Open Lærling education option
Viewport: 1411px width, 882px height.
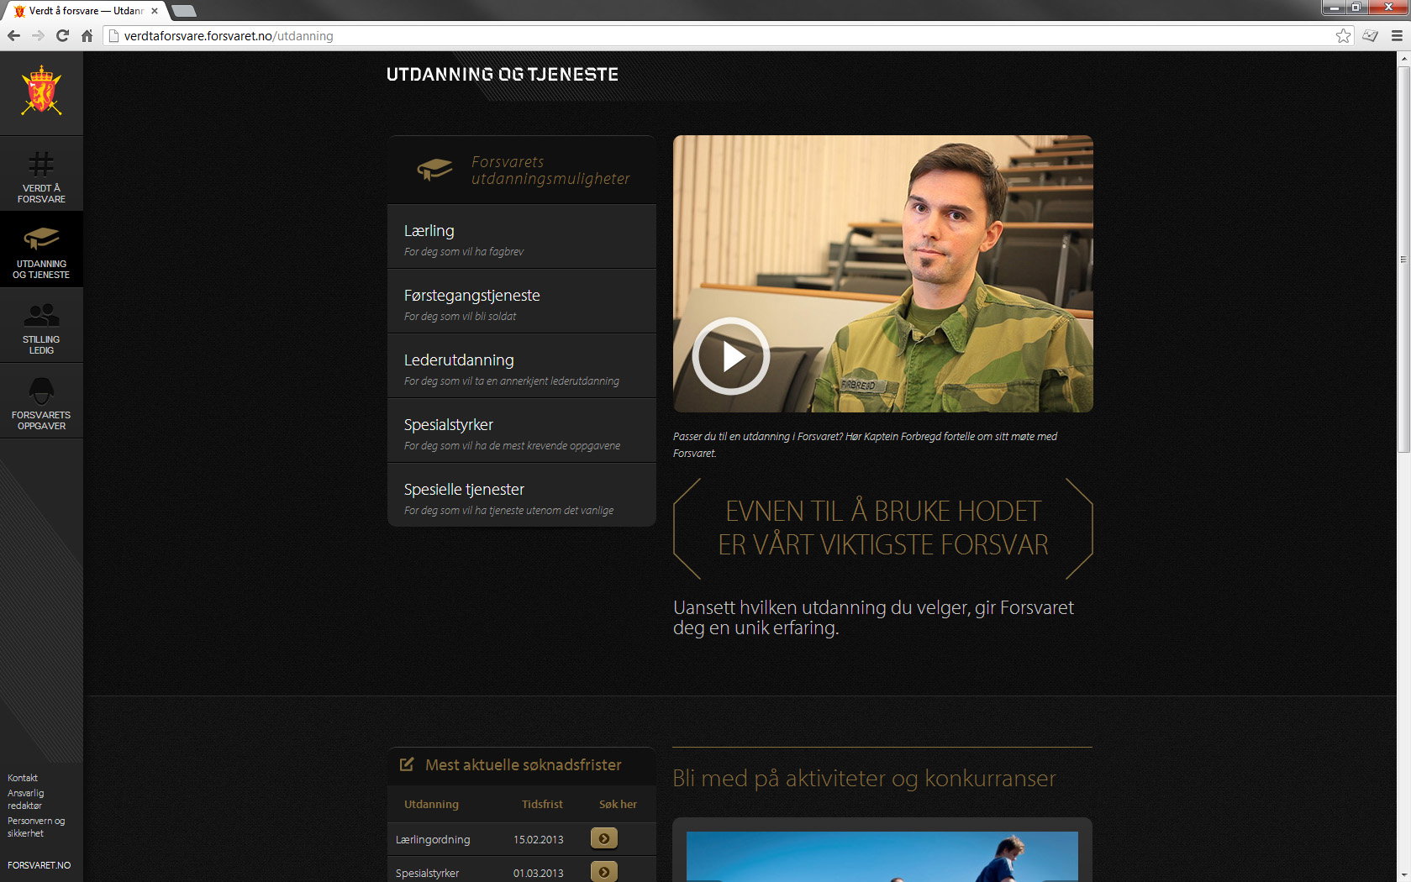(521, 237)
